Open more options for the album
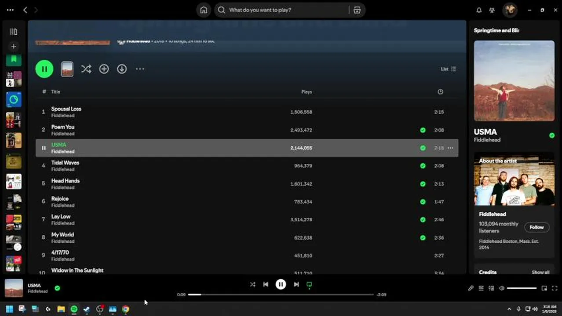Viewport: 562px width, 316px height. (x=140, y=69)
